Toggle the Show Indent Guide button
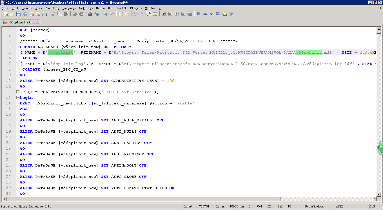 (x=149, y=14)
